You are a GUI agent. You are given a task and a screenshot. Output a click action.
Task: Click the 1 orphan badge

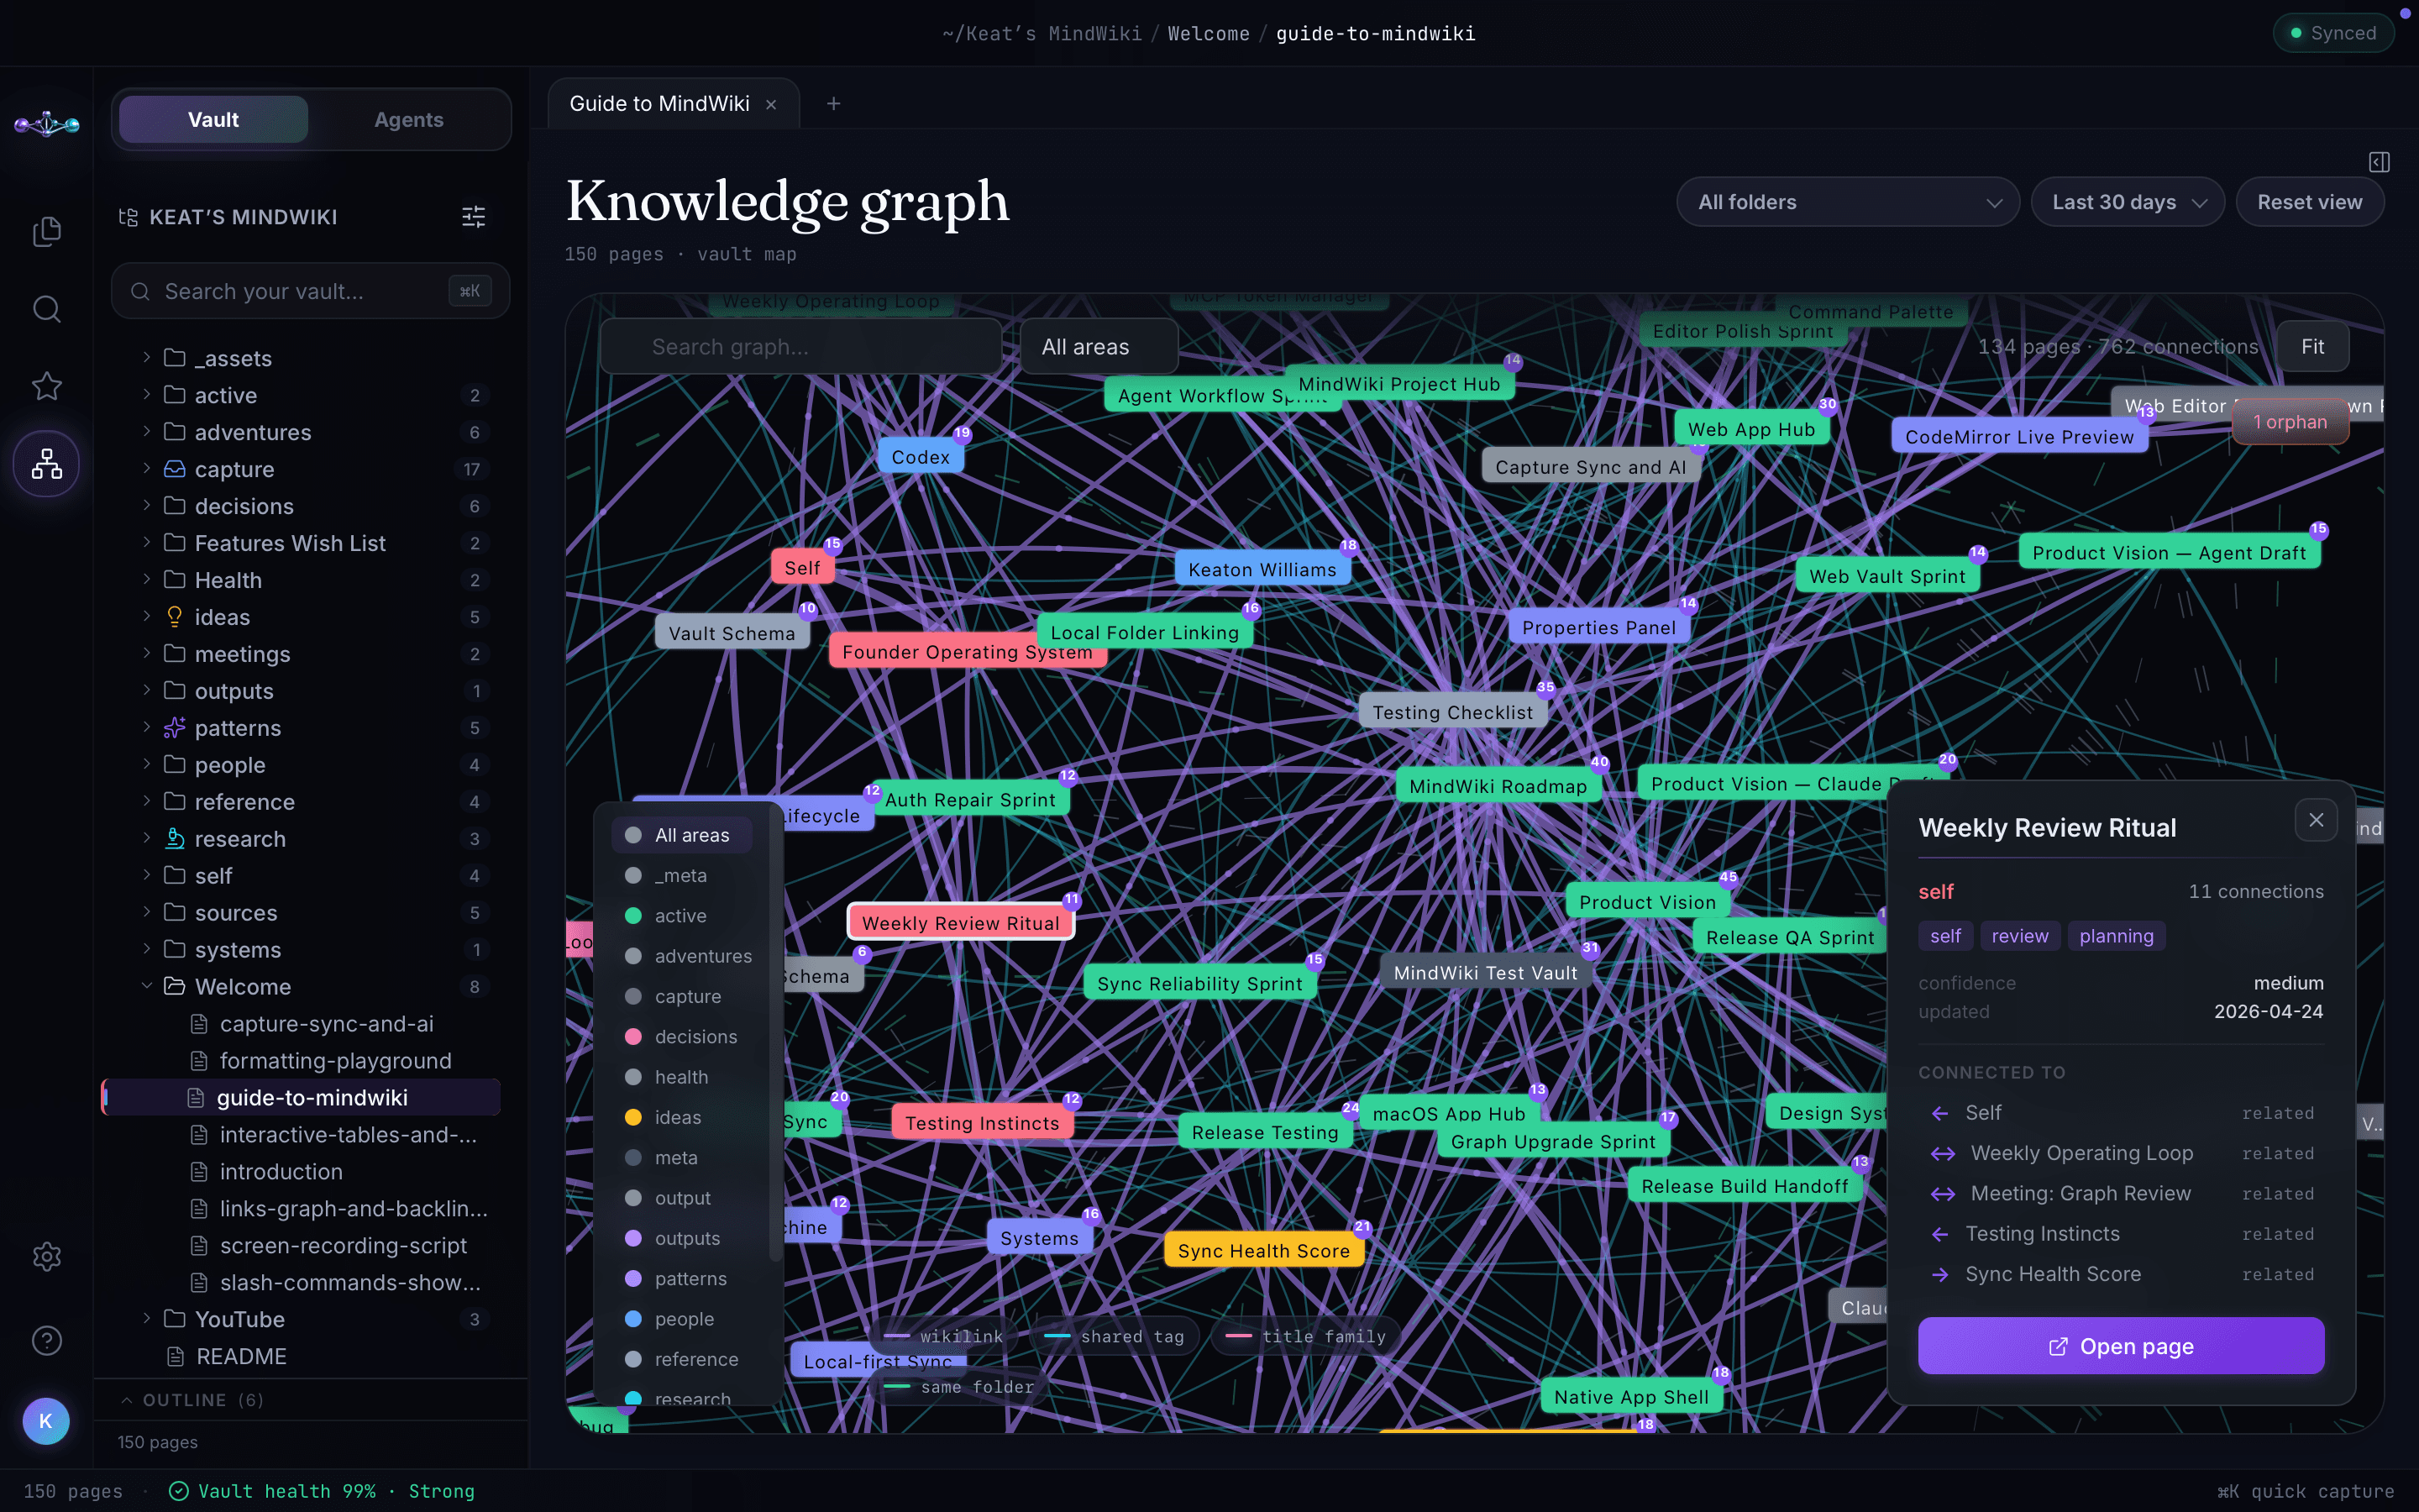point(2289,422)
